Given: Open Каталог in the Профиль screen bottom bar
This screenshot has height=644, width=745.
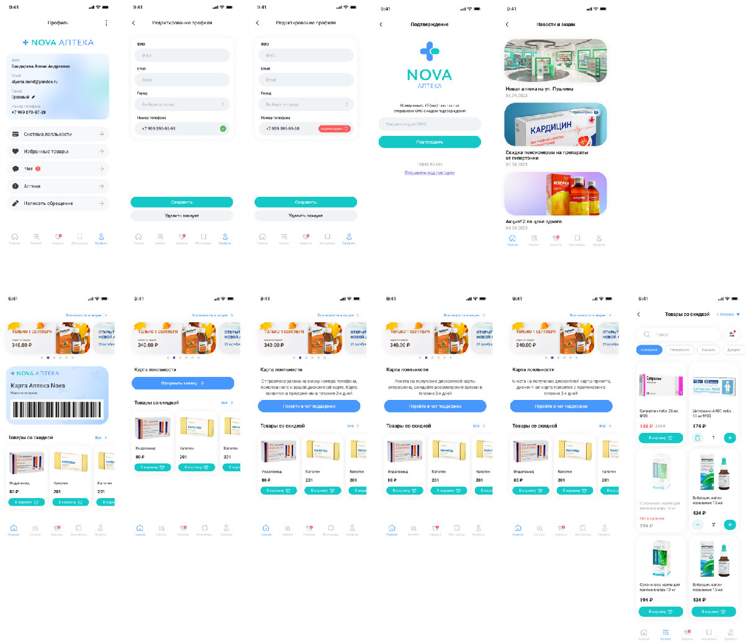Looking at the screenshot, I should (37, 238).
